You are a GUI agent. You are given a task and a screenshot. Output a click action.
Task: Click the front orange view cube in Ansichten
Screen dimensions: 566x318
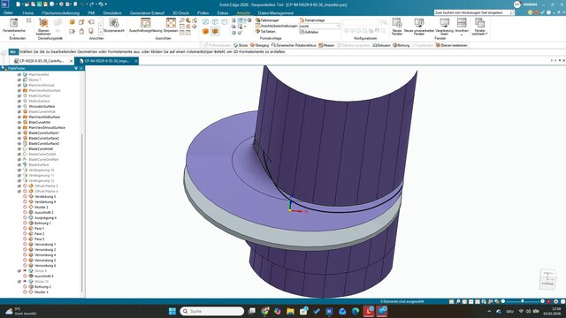(73, 22)
